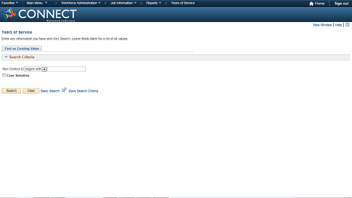Open the Main Menu dropdown
Image resolution: width=352 pixels, height=198 pixels.
coord(37,3)
